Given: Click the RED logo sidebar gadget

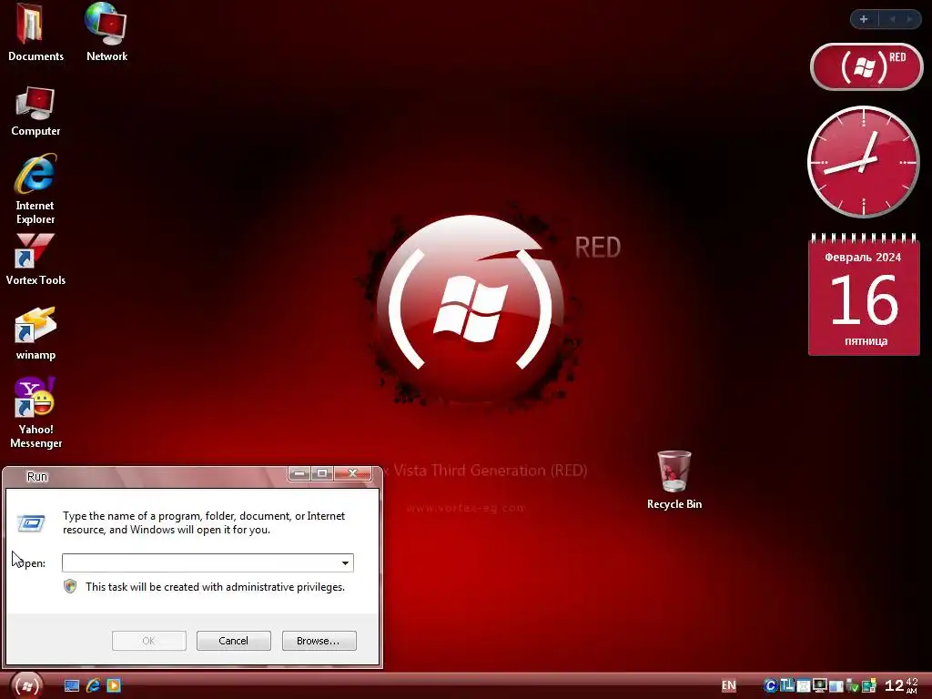Looking at the screenshot, I should point(866,66).
